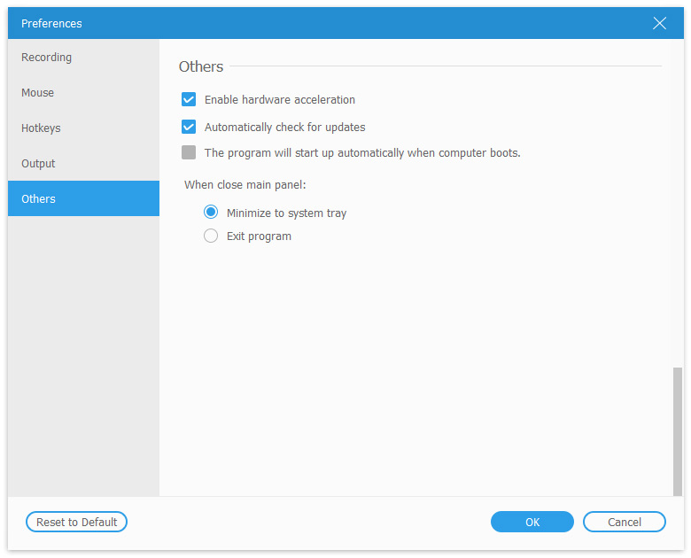
Task: Choose the Exit program radio option
Action: [x=211, y=236]
